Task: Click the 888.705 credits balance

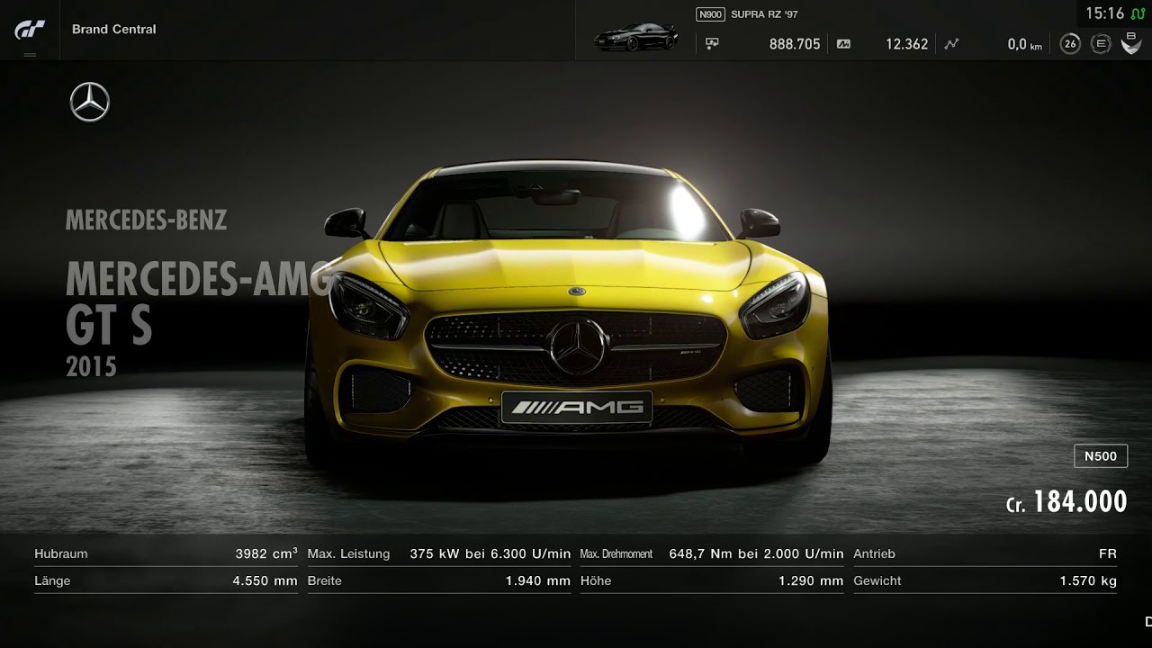Action: (x=795, y=43)
